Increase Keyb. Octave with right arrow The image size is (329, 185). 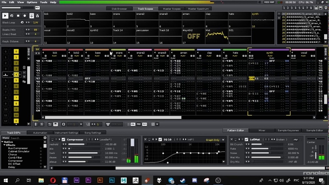click(x=28, y=42)
